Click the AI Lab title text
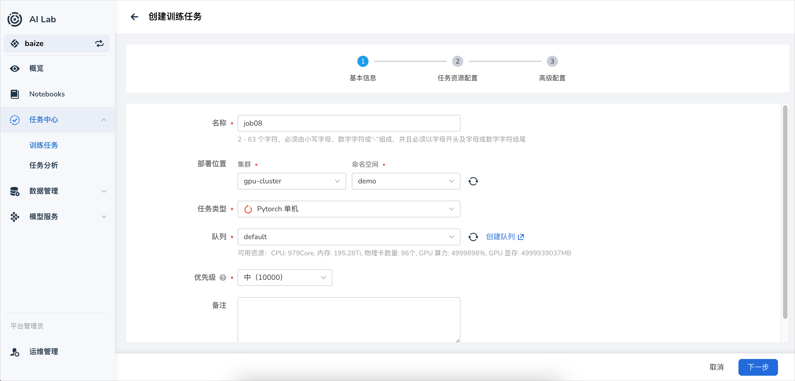Screen dimensions: 795x381 point(43,20)
